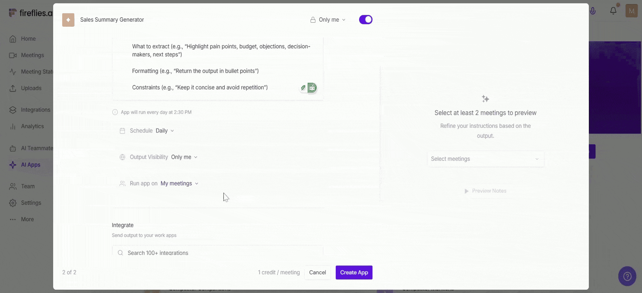Click the AI Apps sparkle icon in sidebar
This screenshot has width=642, height=293.
point(13,165)
